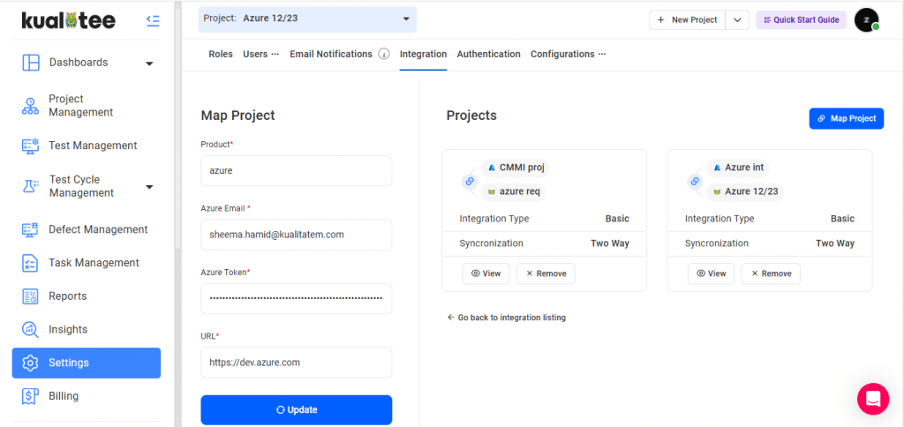Viewport: 904px width, 427px height.
Task: Remove the CMMI proj mapping
Action: click(x=546, y=273)
